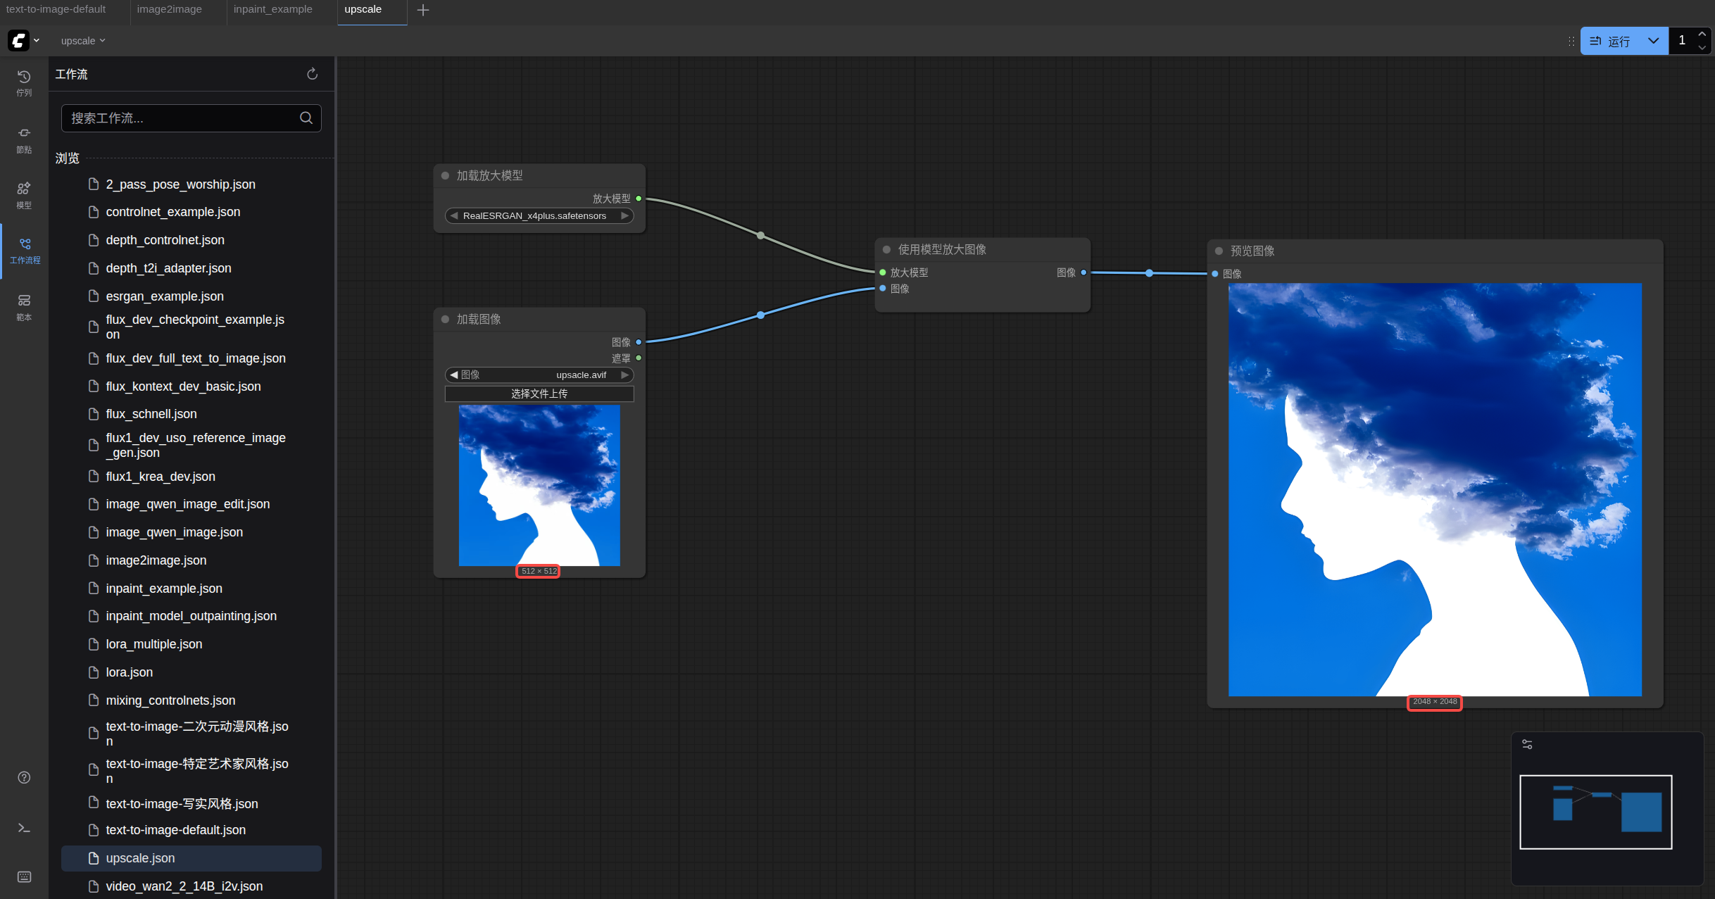The image size is (1715, 899).
Task: Collapse the 使用模型放大图像 node dot
Action: coord(886,249)
